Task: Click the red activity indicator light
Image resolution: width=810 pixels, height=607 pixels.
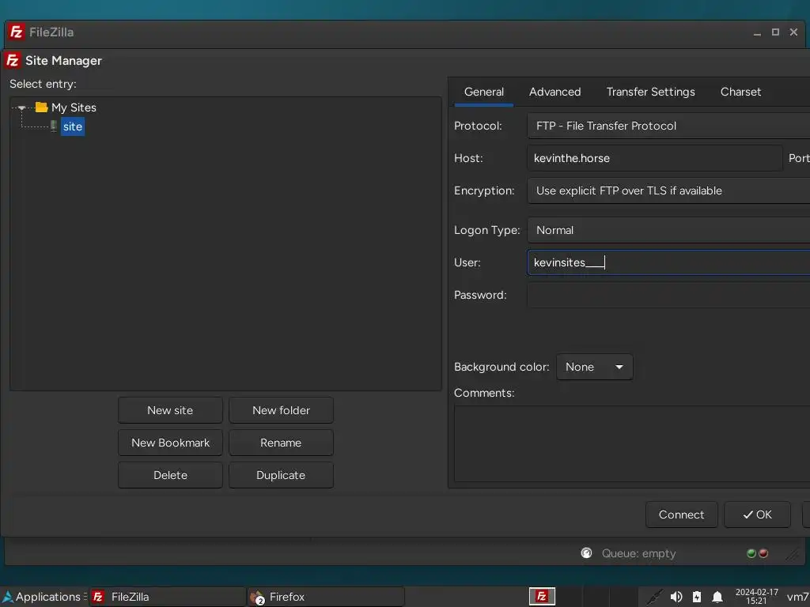Action: click(763, 553)
